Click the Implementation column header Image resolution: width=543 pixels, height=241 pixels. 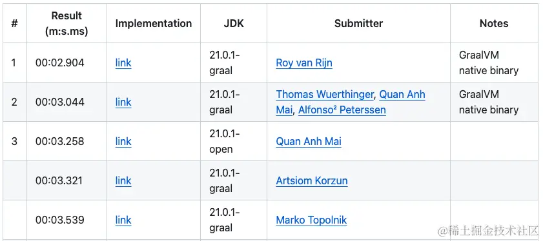pos(154,23)
